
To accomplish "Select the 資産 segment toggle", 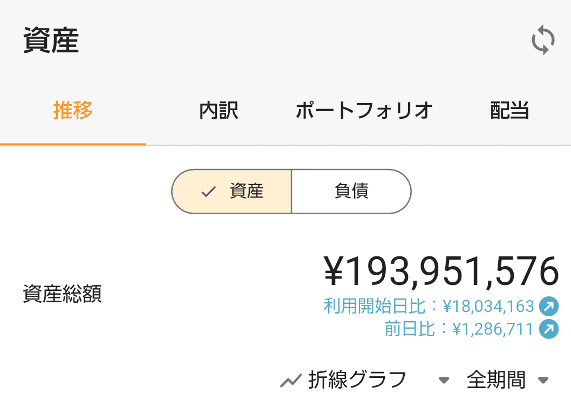I will 232,192.
